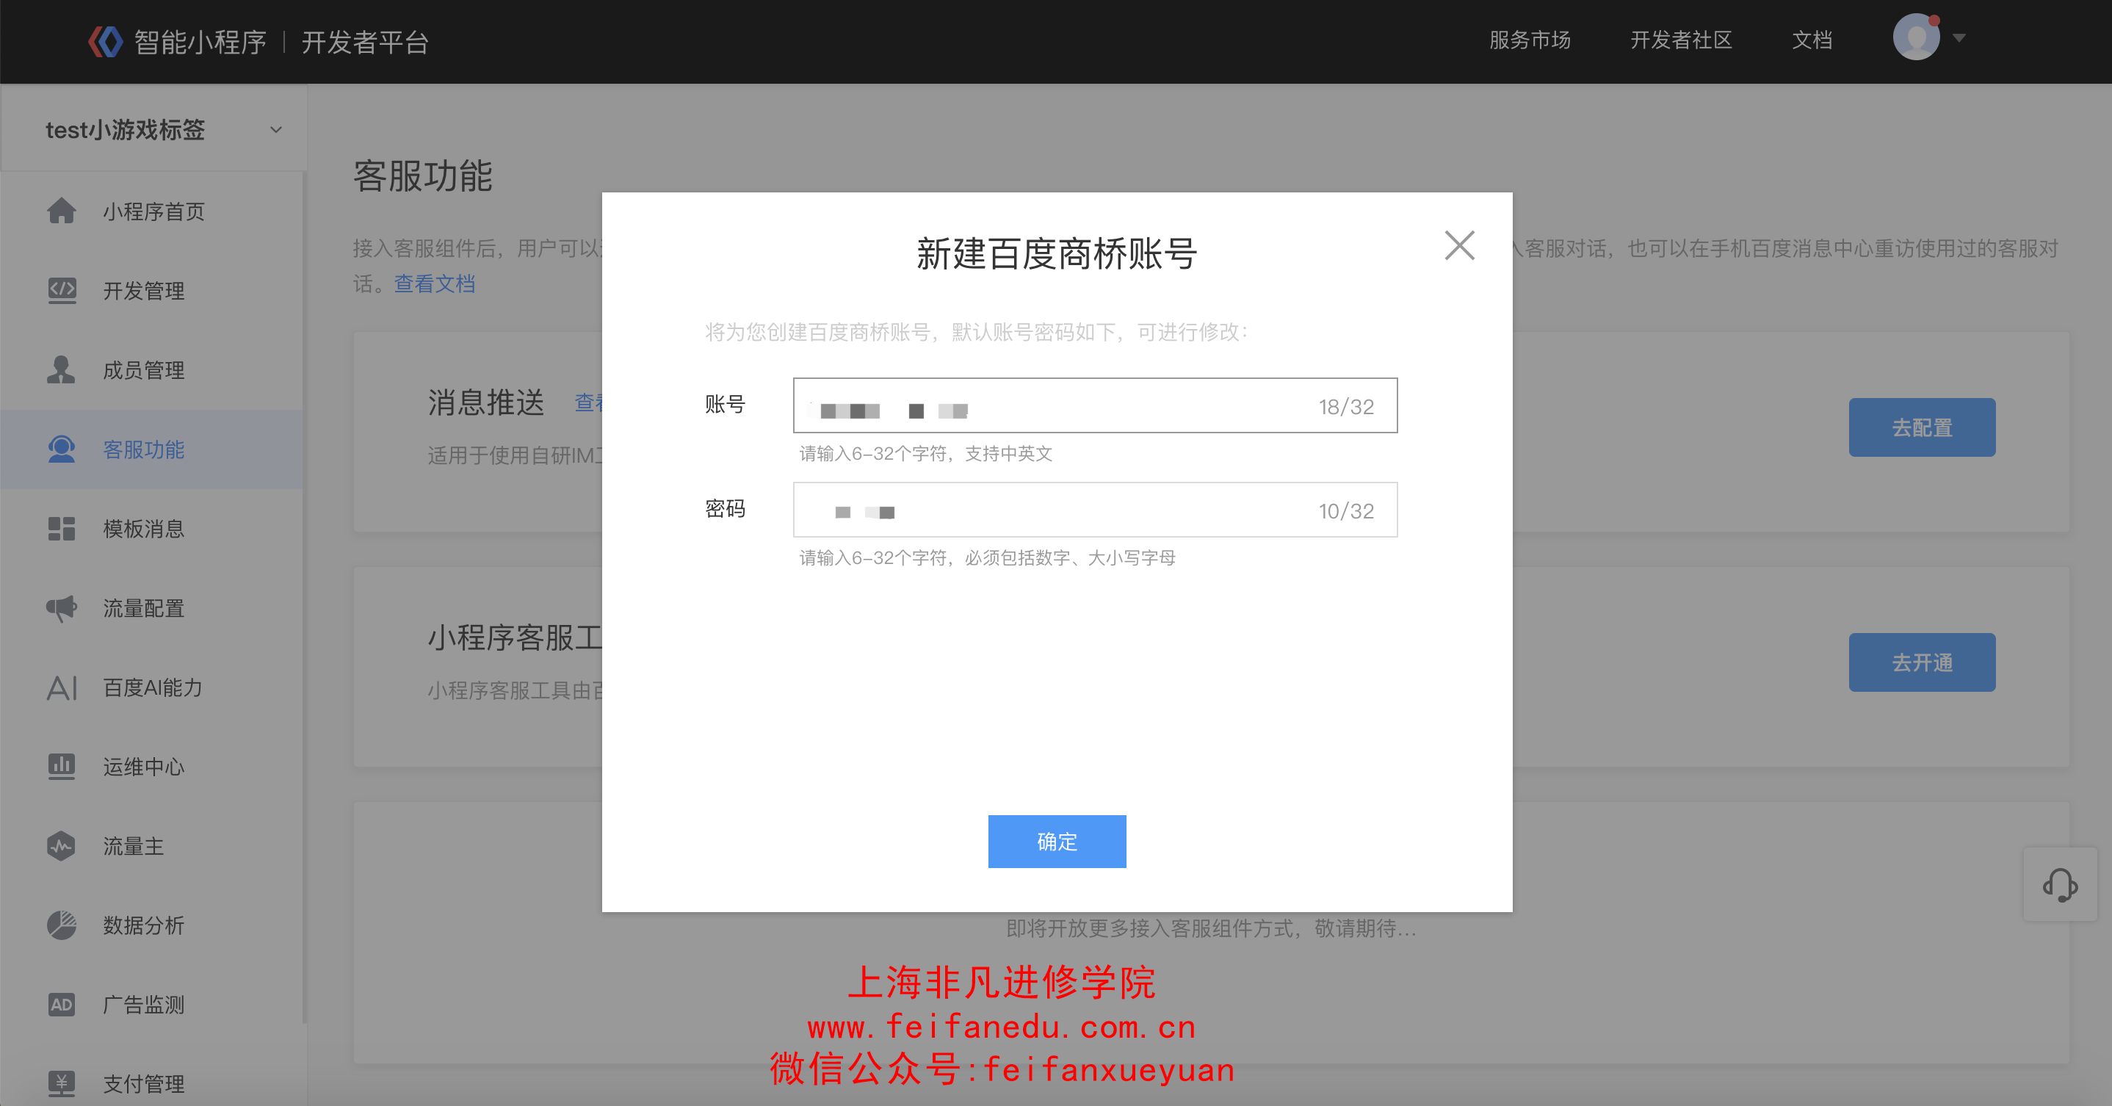
Task: Expand the test小游戏标签 app selector
Action: tap(276, 129)
